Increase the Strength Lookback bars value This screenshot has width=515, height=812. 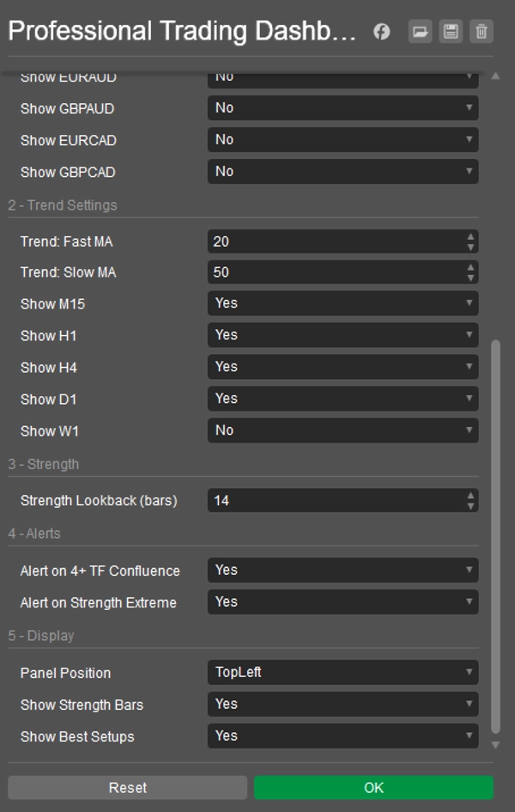(x=470, y=496)
